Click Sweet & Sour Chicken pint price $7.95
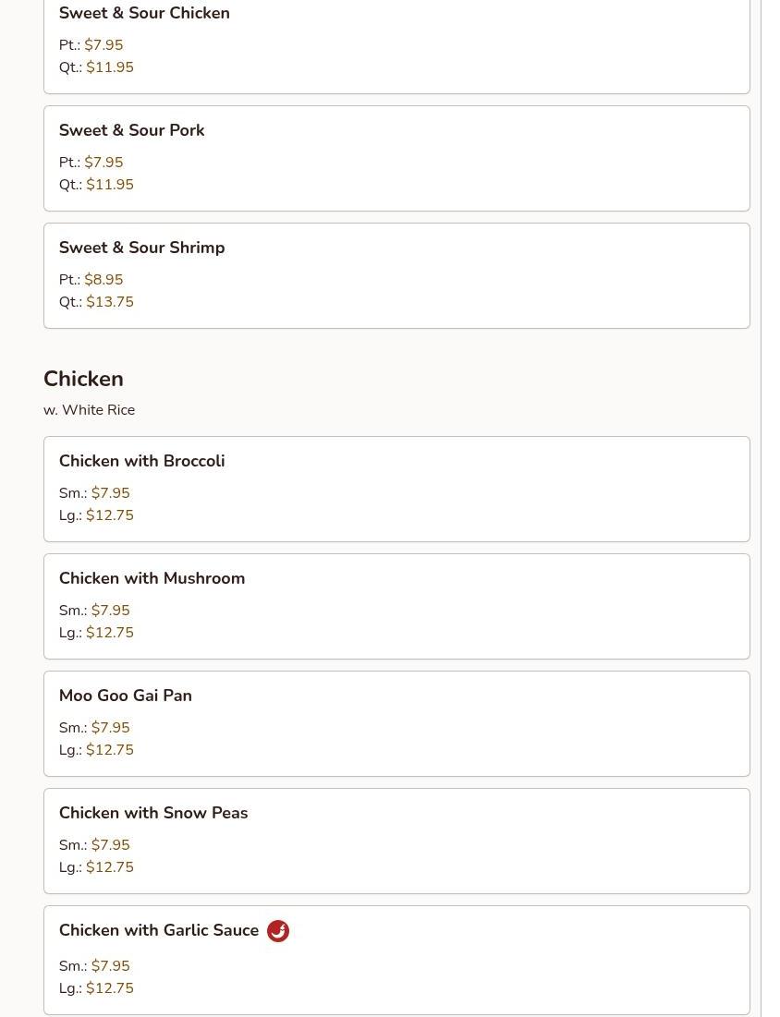Image resolution: width=780 pixels, height=1017 pixels. pos(104,44)
